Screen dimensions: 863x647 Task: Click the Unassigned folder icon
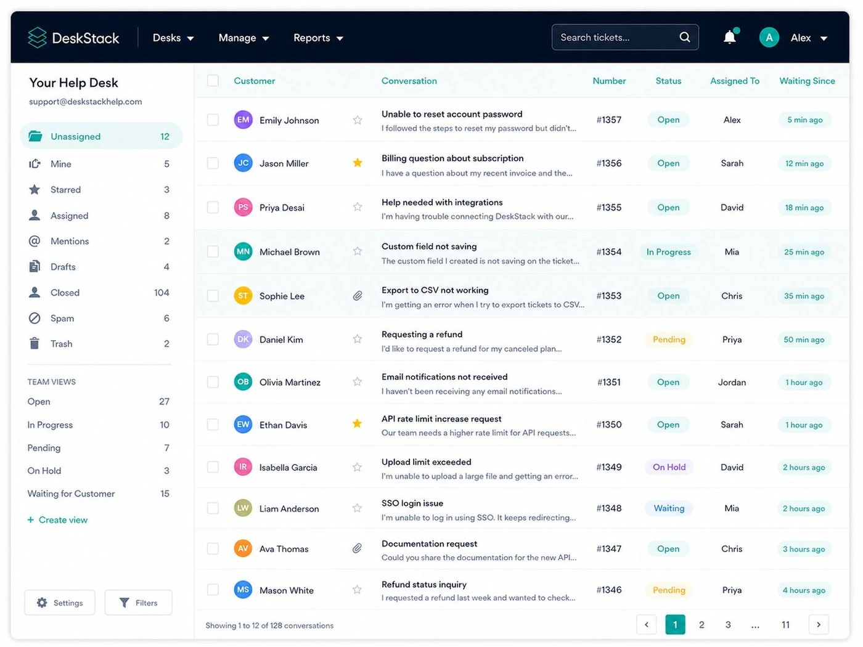35,136
